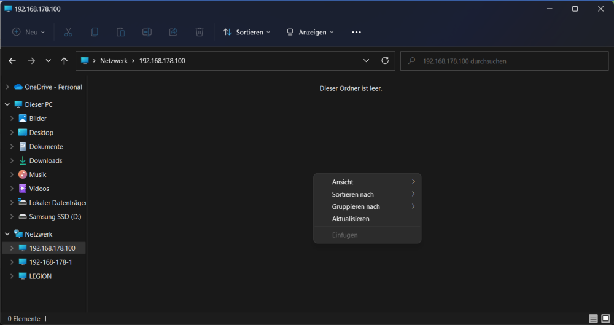Click the Cut scissors icon in toolbar
Viewport: 614px width, 325px height.
tap(68, 32)
